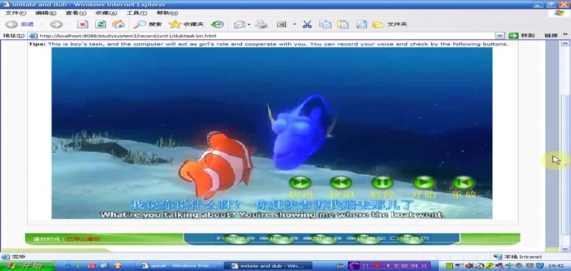Click the red square quick launch icon
Image resolution: width=571 pixels, height=271 pixels.
pyautogui.click(x=92, y=266)
